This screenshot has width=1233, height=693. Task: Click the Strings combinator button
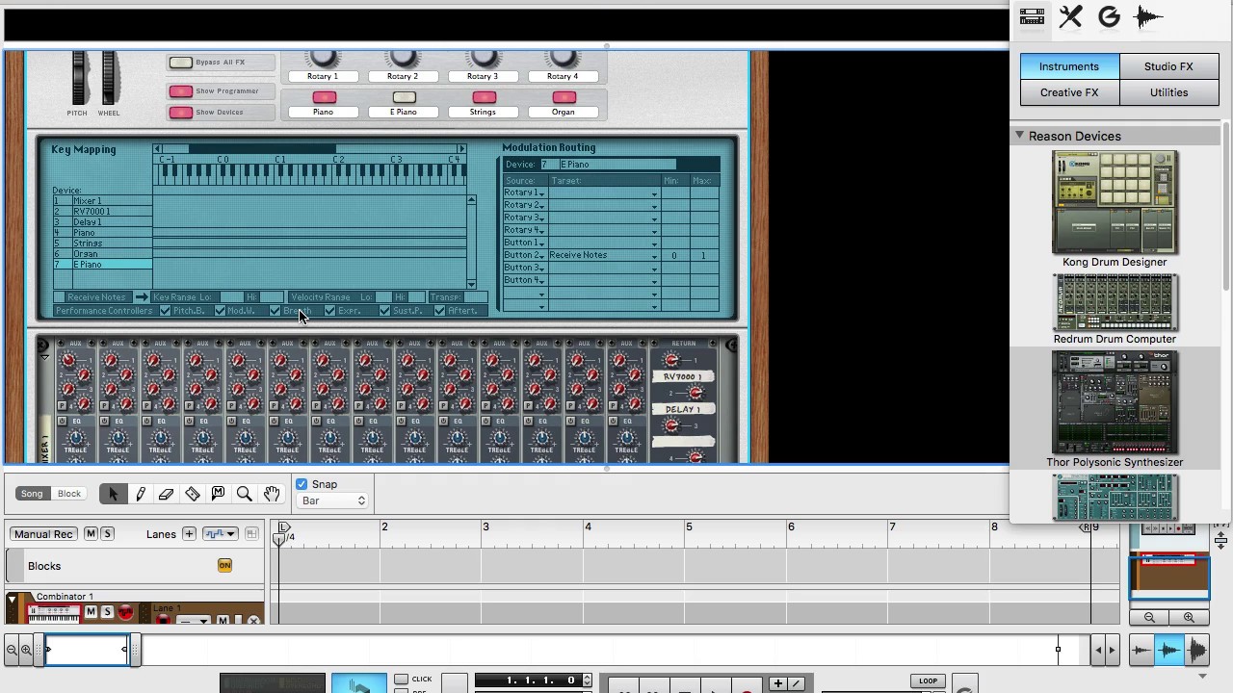pos(484,97)
